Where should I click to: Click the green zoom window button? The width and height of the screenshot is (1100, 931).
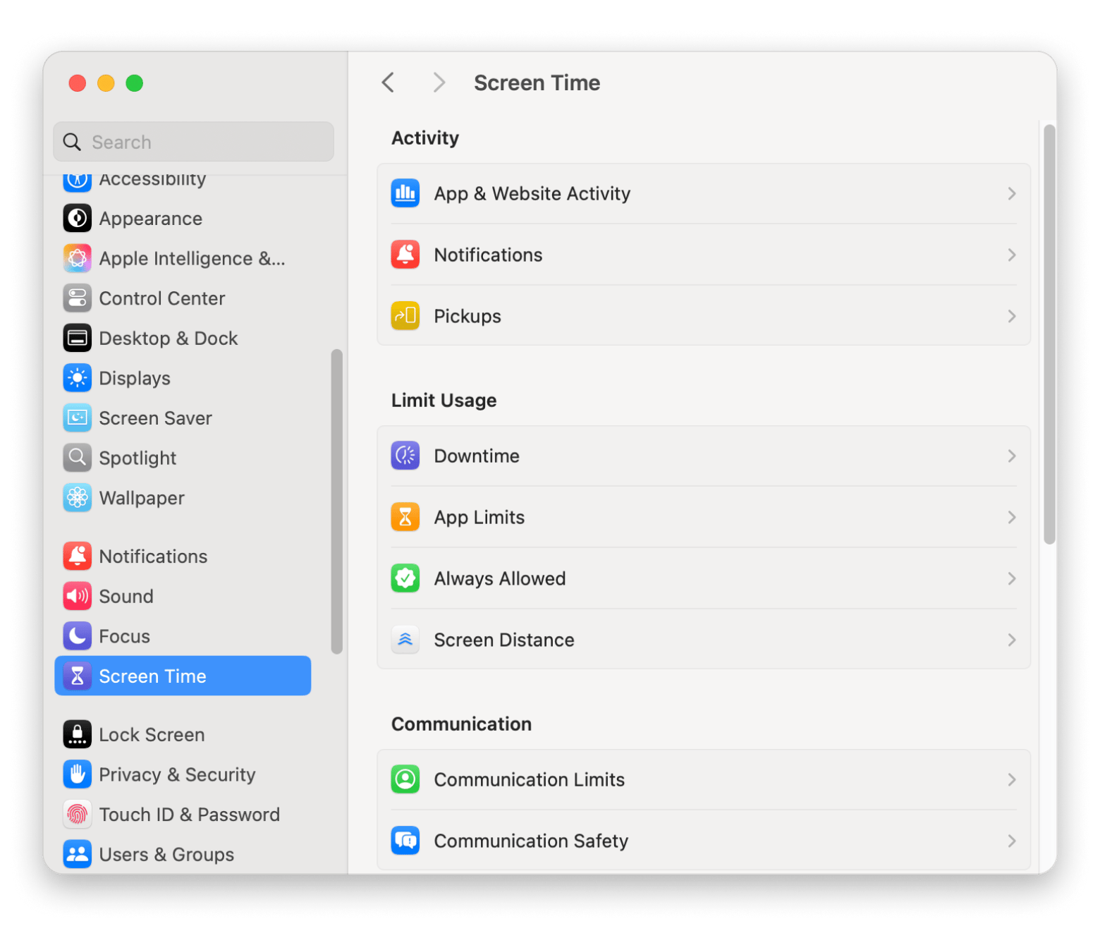tap(134, 83)
